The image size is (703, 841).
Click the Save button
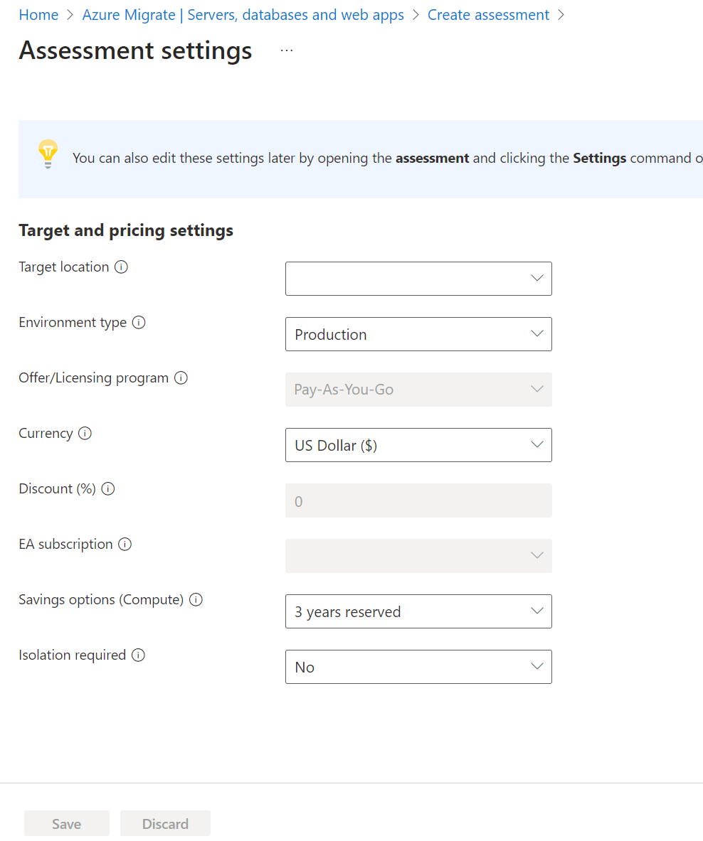pyautogui.click(x=66, y=823)
